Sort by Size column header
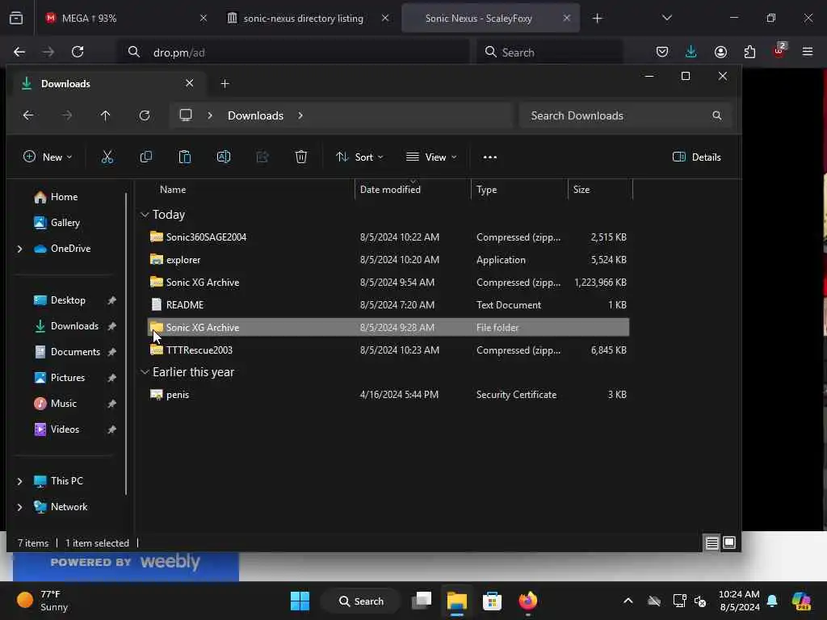827x620 pixels. pos(581,190)
